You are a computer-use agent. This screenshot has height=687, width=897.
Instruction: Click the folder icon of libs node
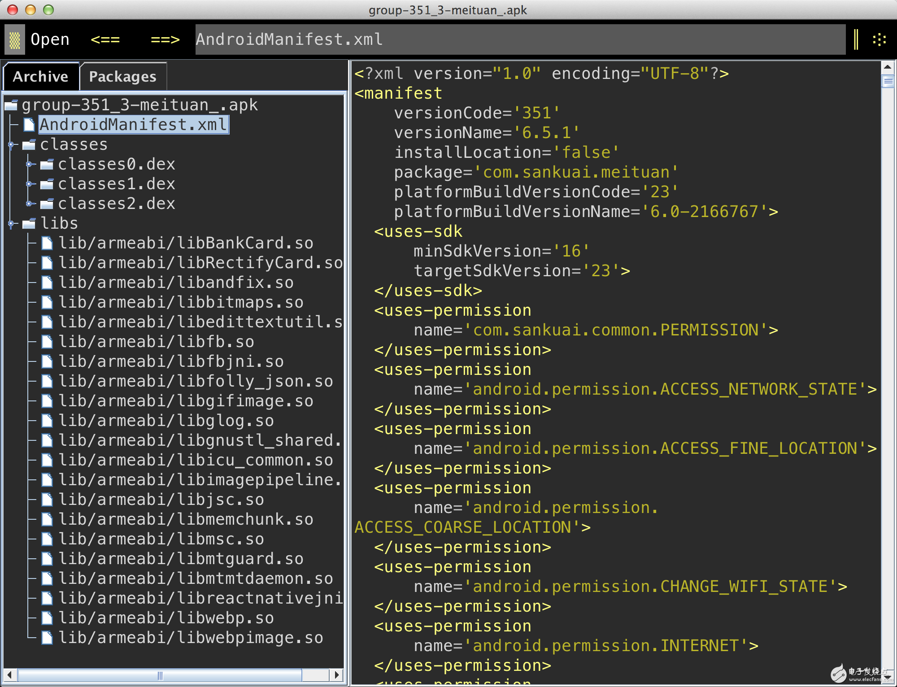(29, 223)
